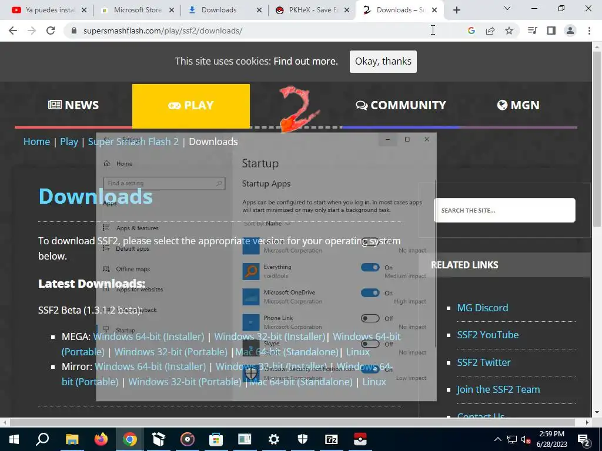Viewport: 602px width, 451px height.
Task: Click the Search the site field
Action: point(504,210)
